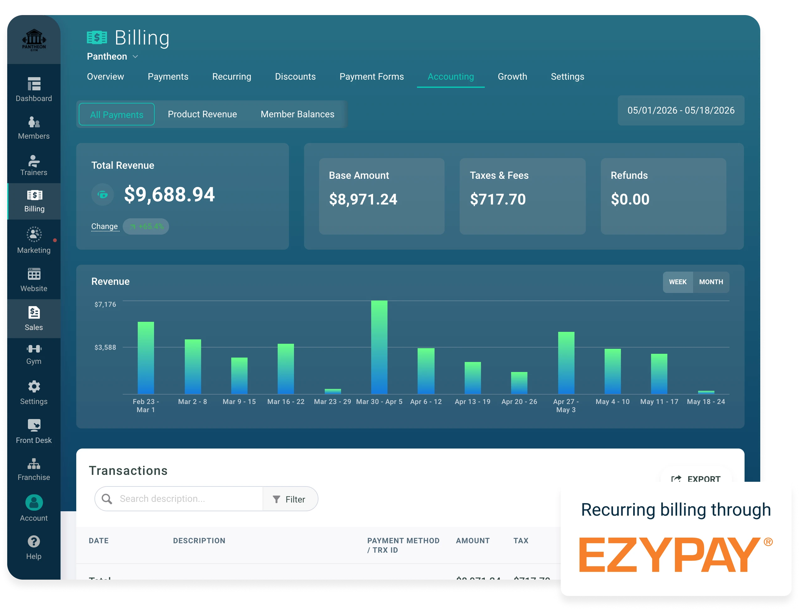
Task: Go to the billing Settings tab
Action: 568,77
